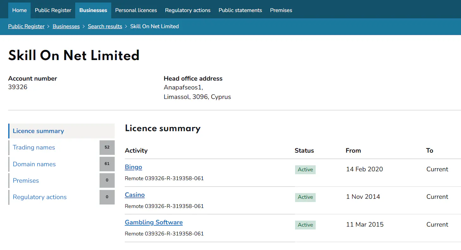Open the Casino activity link

[x=135, y=195]
